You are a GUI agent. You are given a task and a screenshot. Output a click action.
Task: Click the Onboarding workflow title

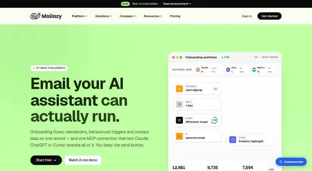click(201, 58)
